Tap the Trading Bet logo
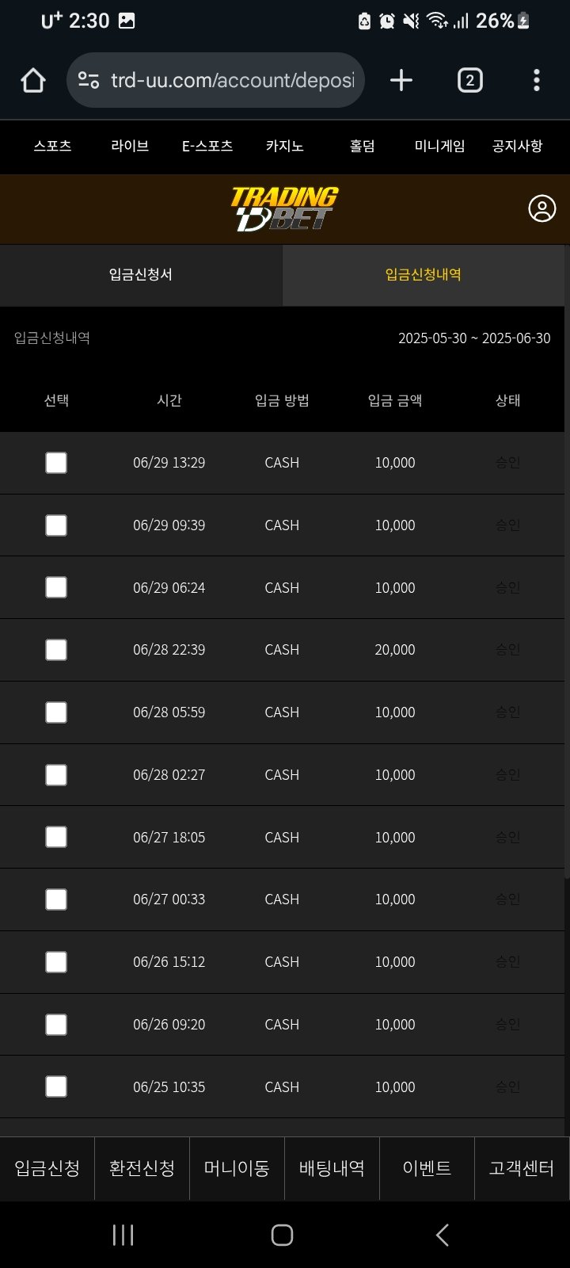The image size is (570, 1268). 284,208
